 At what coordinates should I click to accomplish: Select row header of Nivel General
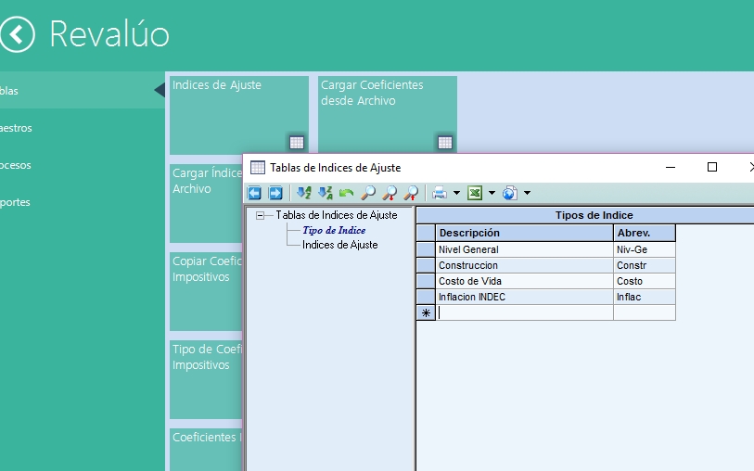tap(426, 249)
